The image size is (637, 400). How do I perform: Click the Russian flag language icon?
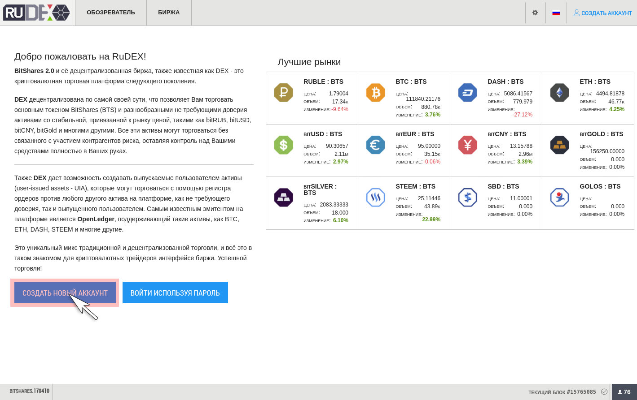coord(556,13)
